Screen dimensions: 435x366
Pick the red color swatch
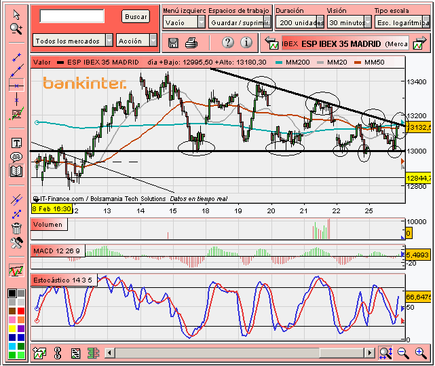[21, 311]
